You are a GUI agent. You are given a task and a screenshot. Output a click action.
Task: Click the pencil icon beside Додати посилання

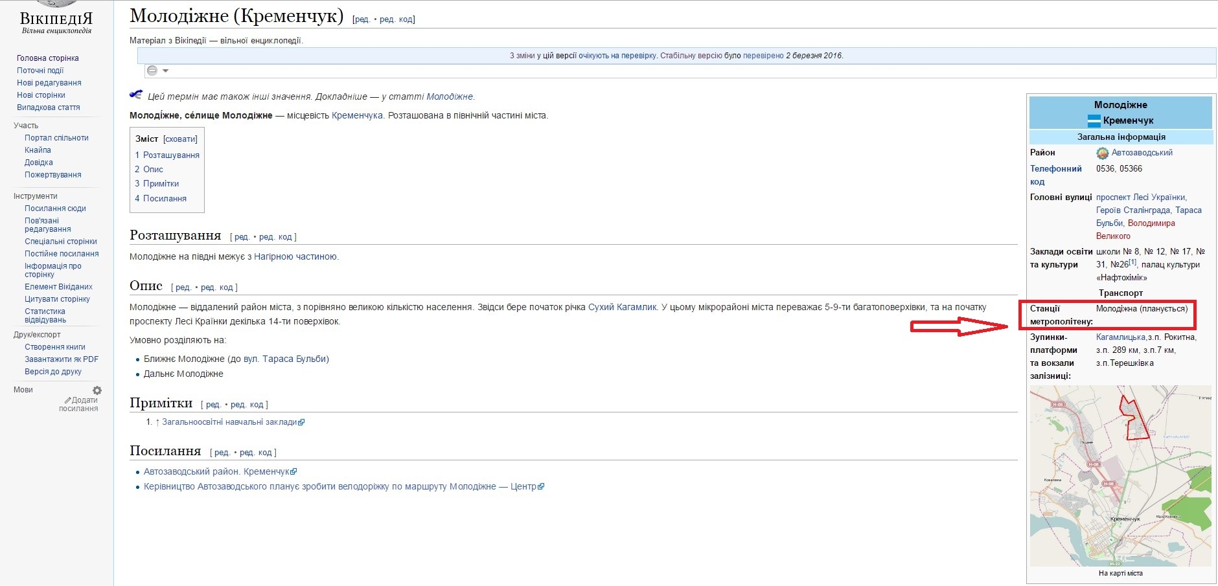pos(68,400)
